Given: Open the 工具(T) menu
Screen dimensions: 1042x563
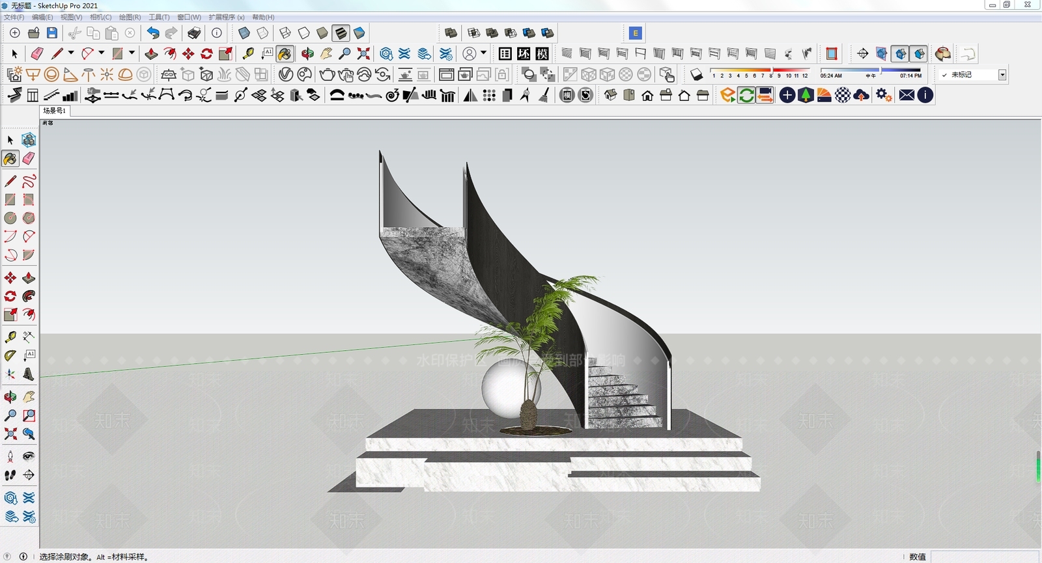Looking at the screenshot, I should 160,17.
